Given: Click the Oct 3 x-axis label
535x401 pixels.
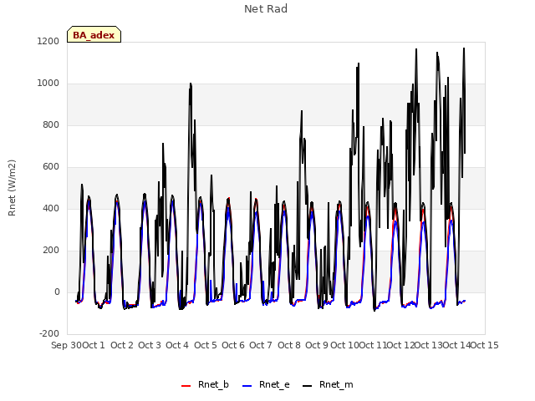Looking at the screenshot, I should point(150,345).
